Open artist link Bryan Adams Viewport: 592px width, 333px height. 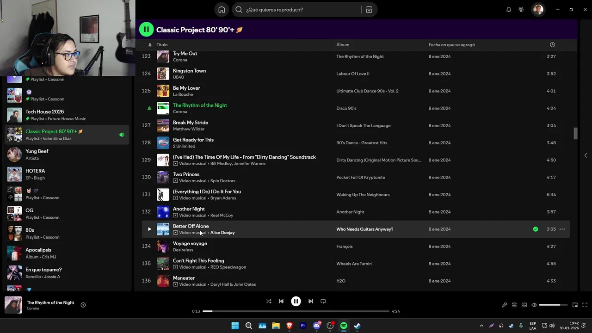223,198
